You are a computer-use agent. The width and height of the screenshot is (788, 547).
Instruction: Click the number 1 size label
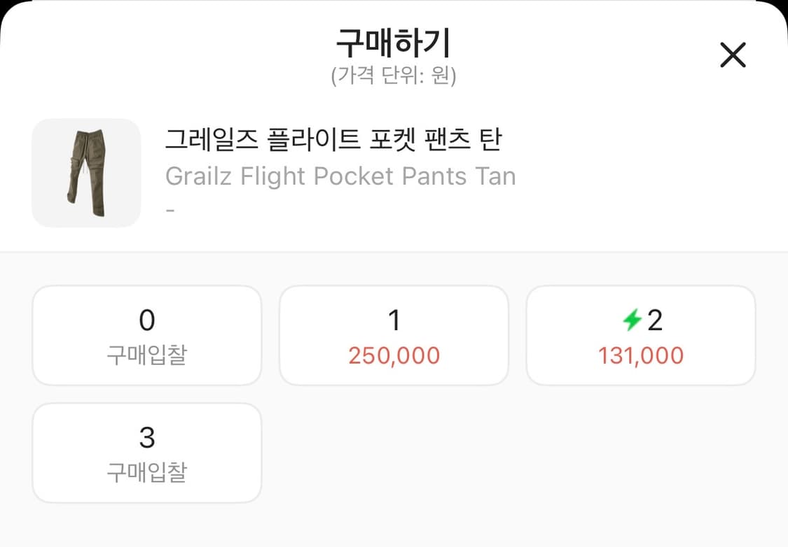394,320
